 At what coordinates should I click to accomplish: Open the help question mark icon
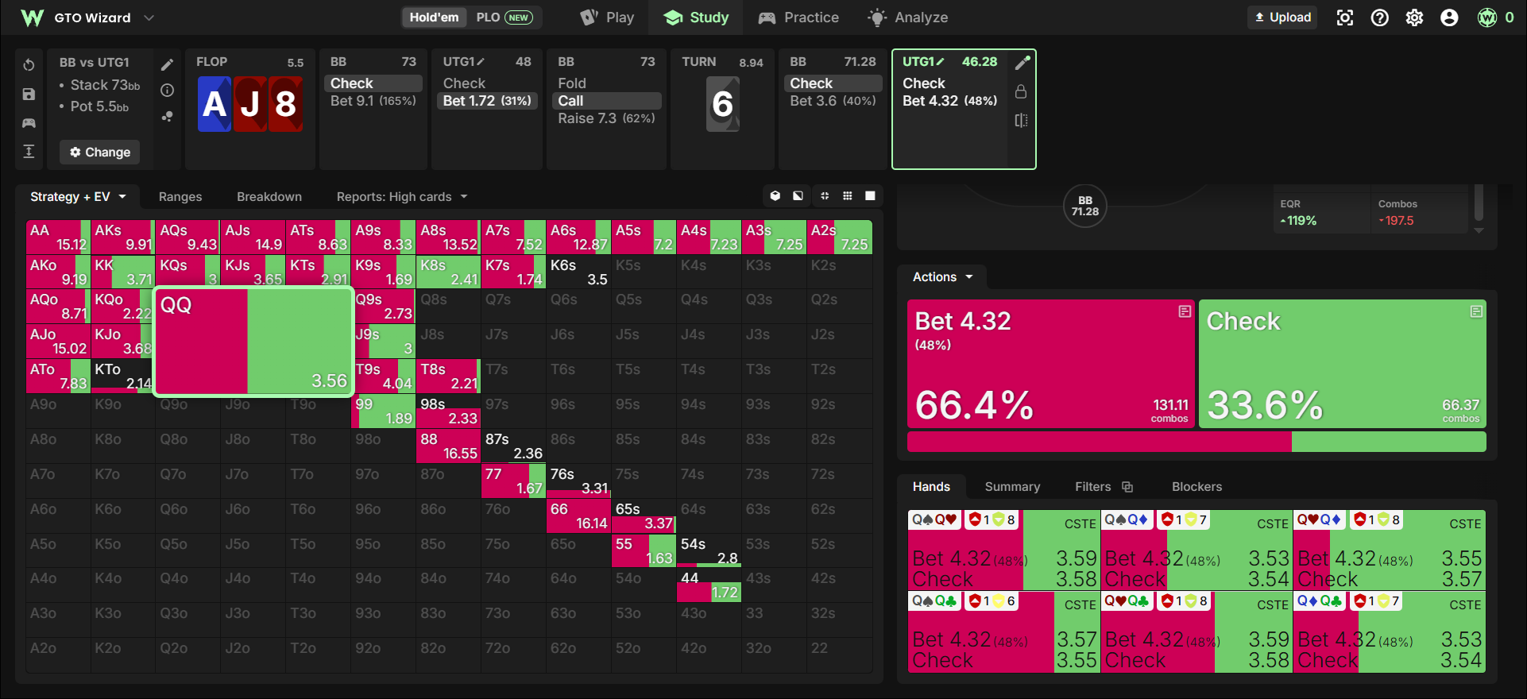click(1379, 17)
